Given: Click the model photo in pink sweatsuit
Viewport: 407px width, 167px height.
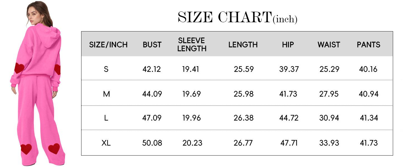Looking at the screenshot, I should (x=38, y=83).
